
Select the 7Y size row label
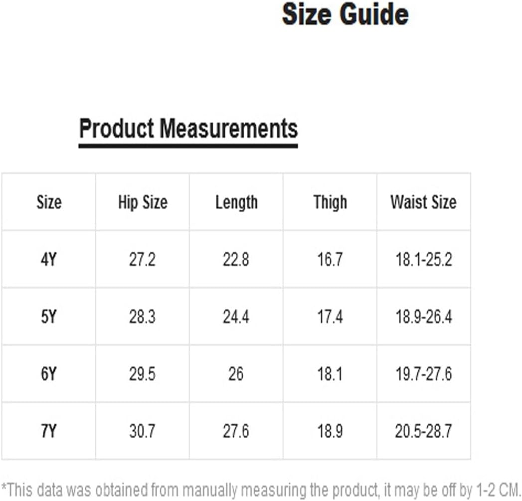48,431
